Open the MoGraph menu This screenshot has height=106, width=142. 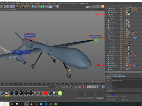[x=37, y=3]
